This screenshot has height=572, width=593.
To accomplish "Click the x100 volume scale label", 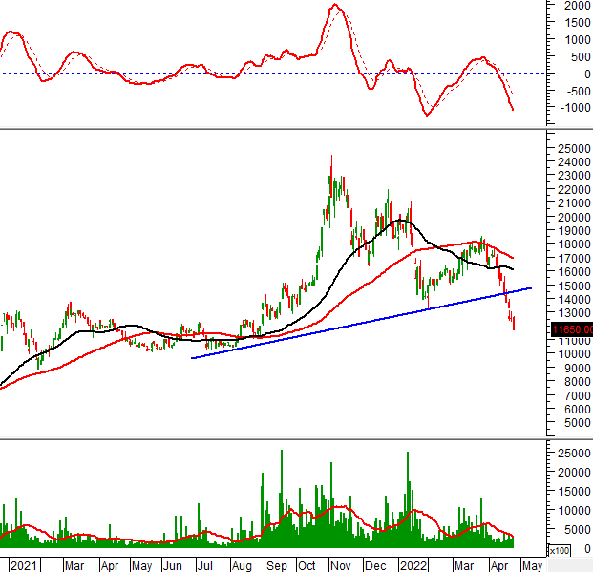I will pos(558,551).
